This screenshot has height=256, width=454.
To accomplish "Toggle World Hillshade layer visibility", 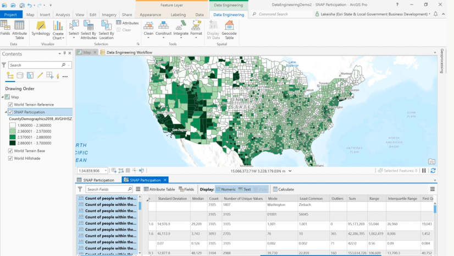I will pyautogui.click(x=10, y=159).
